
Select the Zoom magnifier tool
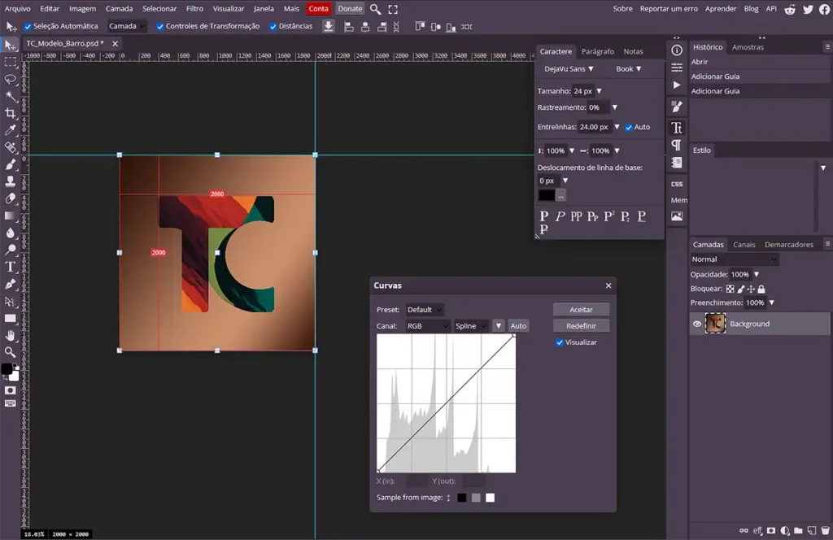tap(11, 352)
